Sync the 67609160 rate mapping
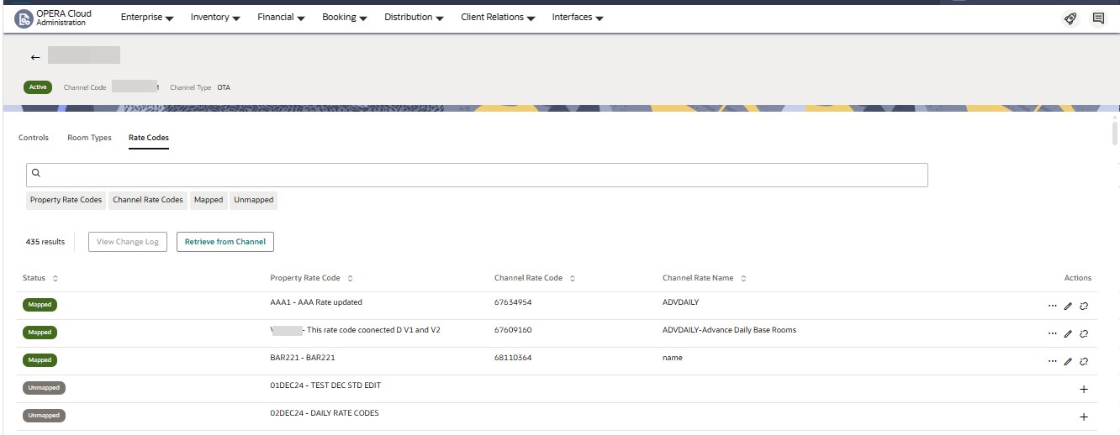 [x=1084, y=334]
